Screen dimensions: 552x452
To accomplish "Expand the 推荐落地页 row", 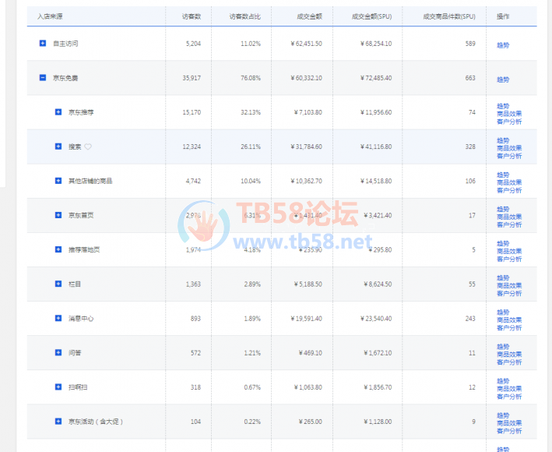I will click(58, 249).
